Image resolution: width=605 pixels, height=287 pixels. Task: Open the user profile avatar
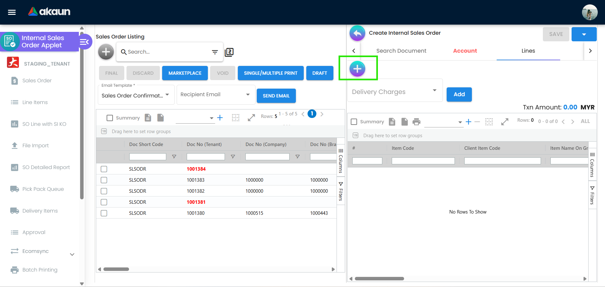click(x=589, y=12)
